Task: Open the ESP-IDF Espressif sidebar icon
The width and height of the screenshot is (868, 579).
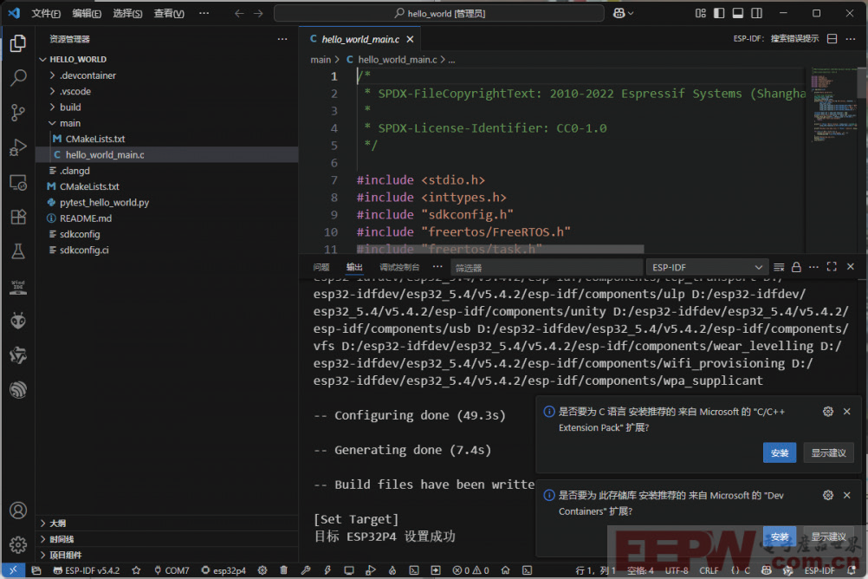Action: click(17, 390)
